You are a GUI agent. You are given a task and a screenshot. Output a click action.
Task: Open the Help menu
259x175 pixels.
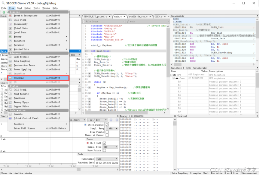(x=55, y=8)
